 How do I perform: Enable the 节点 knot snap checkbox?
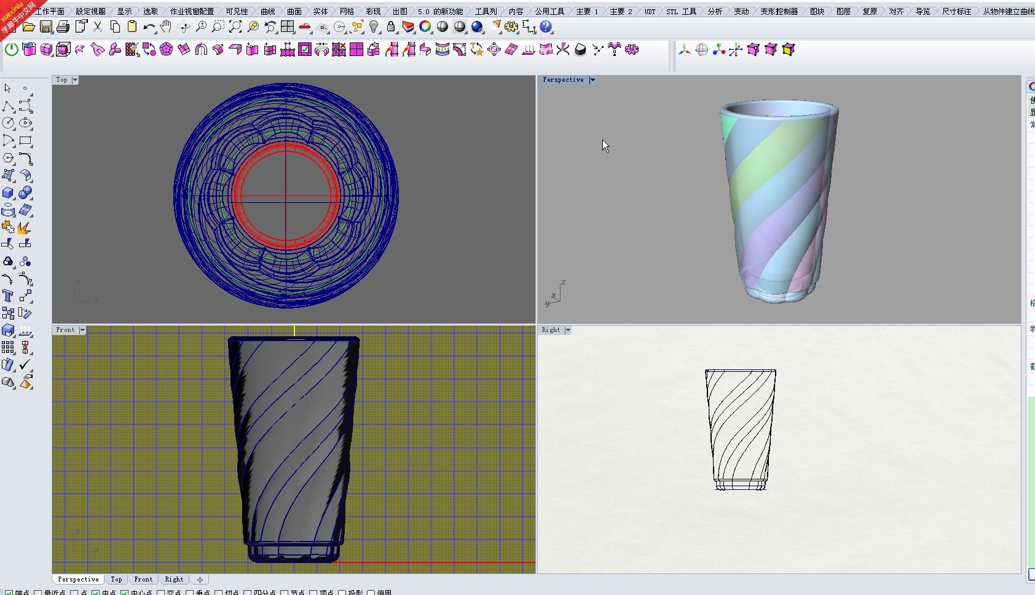point(285,593)
